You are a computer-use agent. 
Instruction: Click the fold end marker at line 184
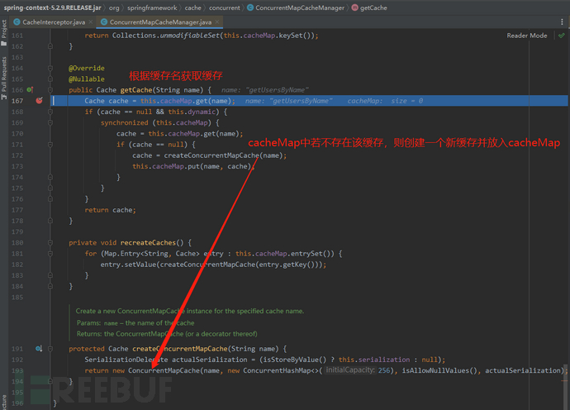50,286
